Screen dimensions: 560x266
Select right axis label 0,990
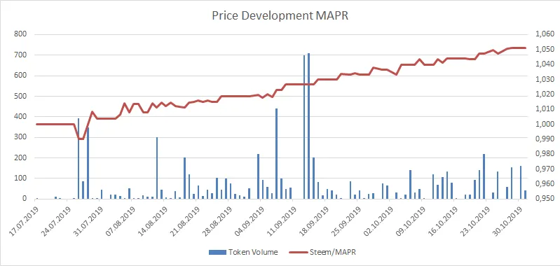pyautogui.click(x=545, y=139)
